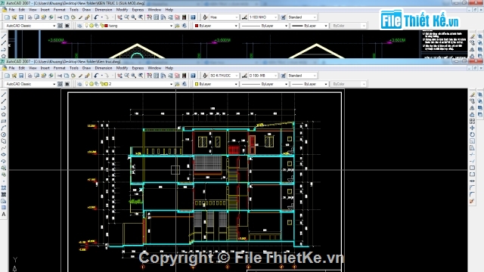
Task: Click Open file icon in Kien truc window
Action: click(14, 76)
